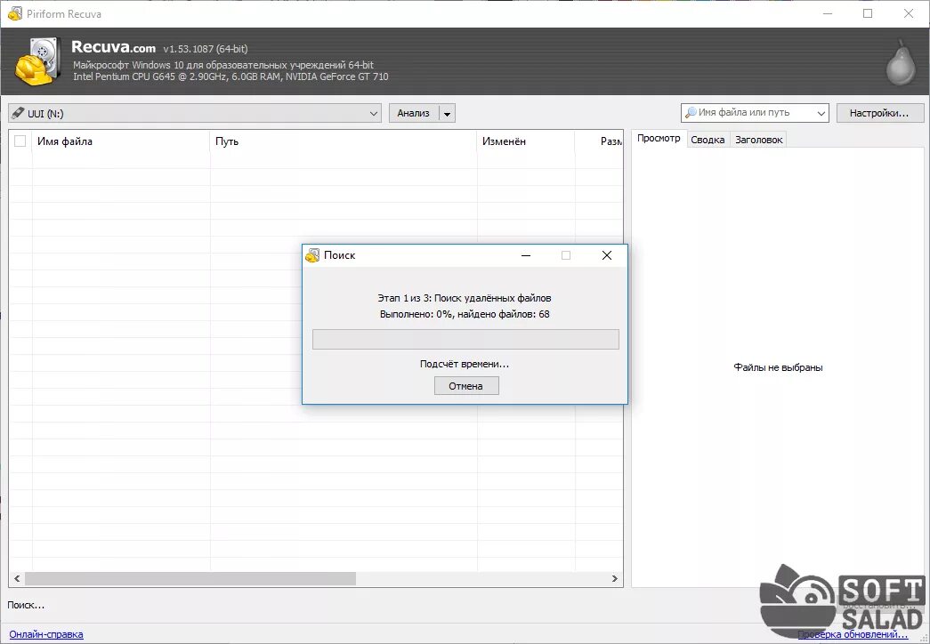Open the Онлайн-справка link
930x644 pixels.
(46, 634)
